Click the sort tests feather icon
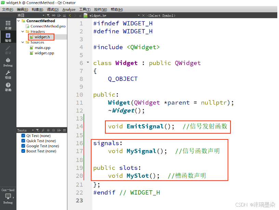Viewport: 279px width, 210px height. tap(43, 130)
